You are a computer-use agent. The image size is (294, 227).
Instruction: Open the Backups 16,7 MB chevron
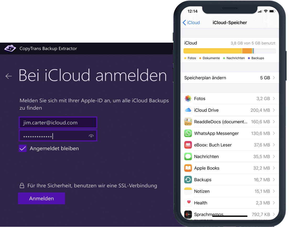tap(274, 180)
